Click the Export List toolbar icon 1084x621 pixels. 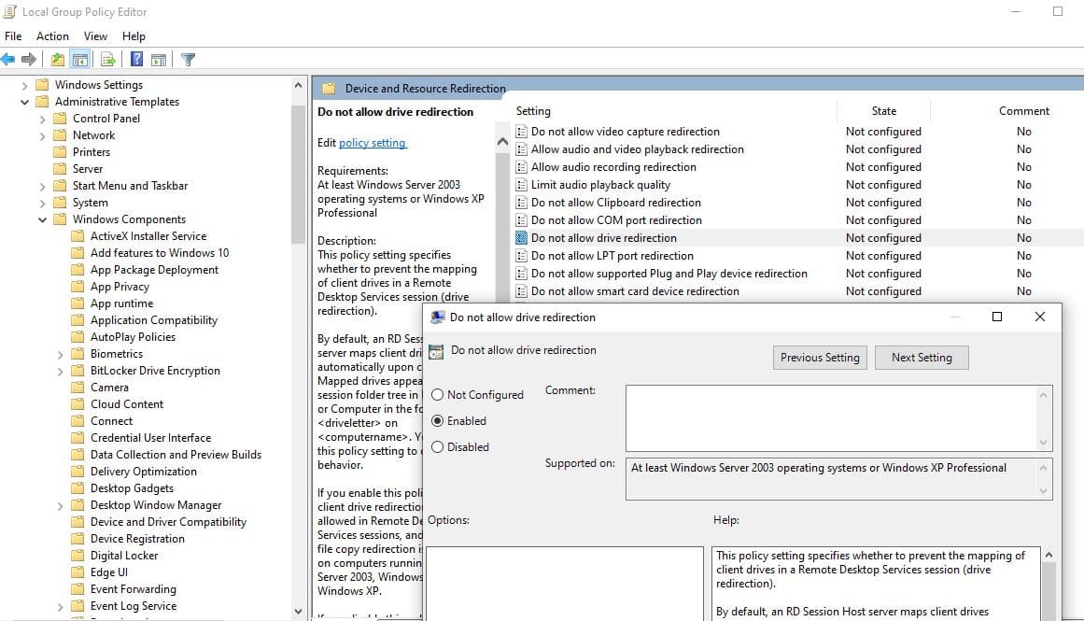click(x=108, y=60)
